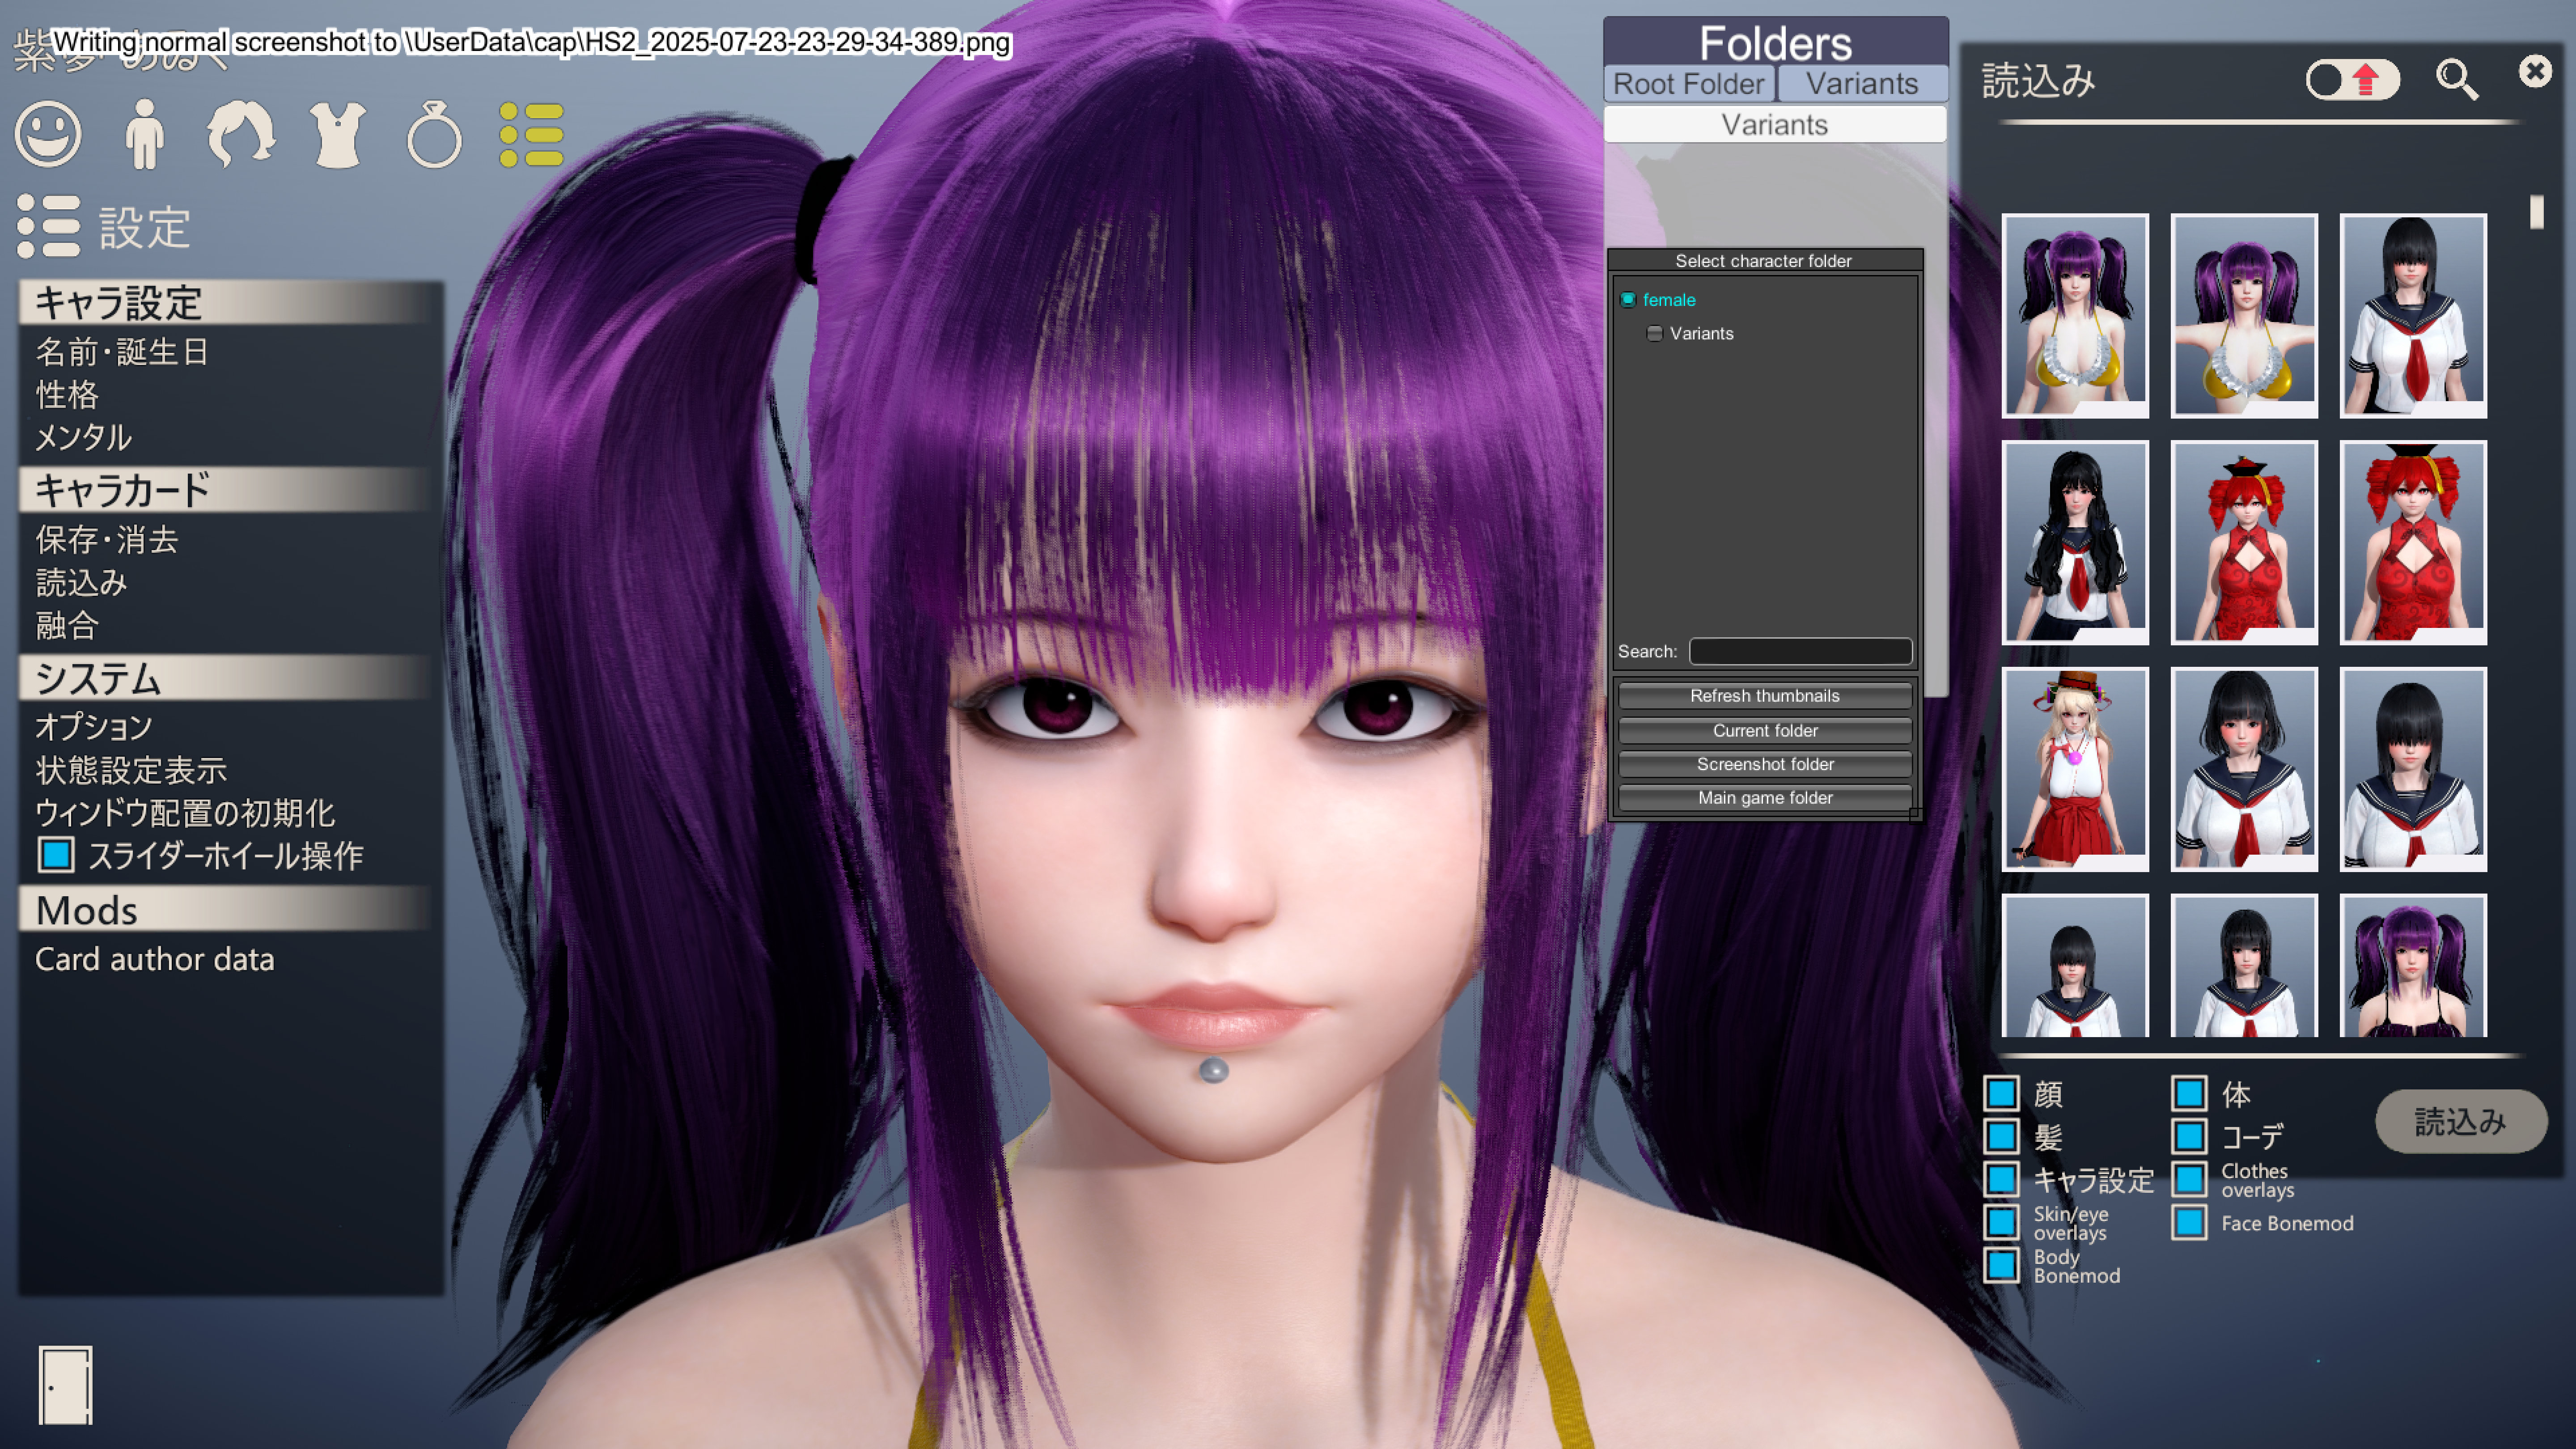Open the オプション menu item
This screenshot has height=1449, width=2576.
click(x=94, y=727)
